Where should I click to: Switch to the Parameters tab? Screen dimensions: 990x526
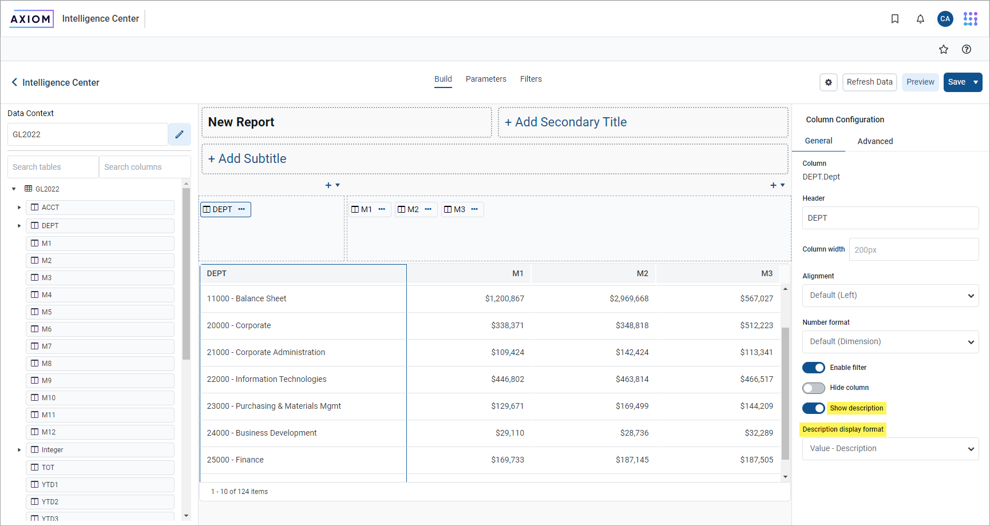[x=485, y=79]
